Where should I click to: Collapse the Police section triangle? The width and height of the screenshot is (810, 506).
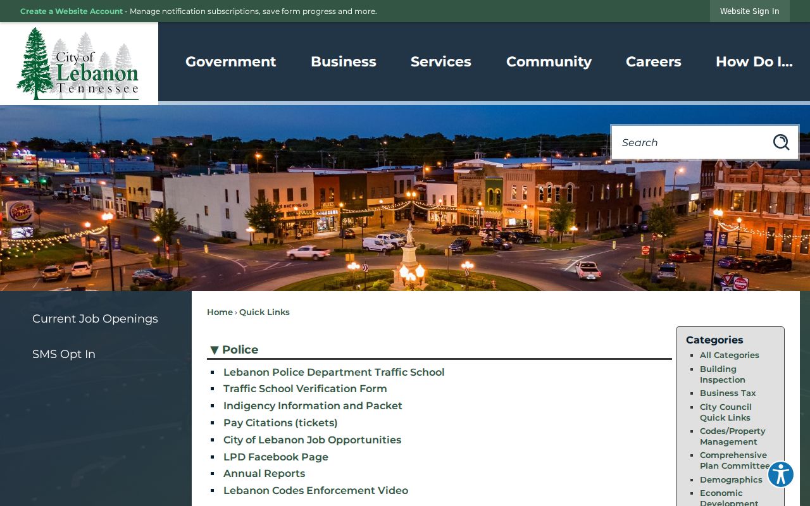[215, 350]
